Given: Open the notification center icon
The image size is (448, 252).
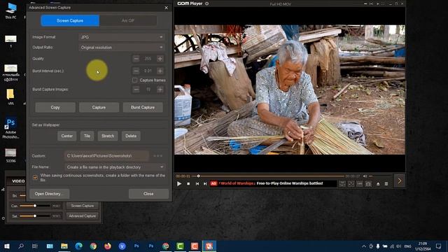Looking at the screenshot, I should 439,246.
